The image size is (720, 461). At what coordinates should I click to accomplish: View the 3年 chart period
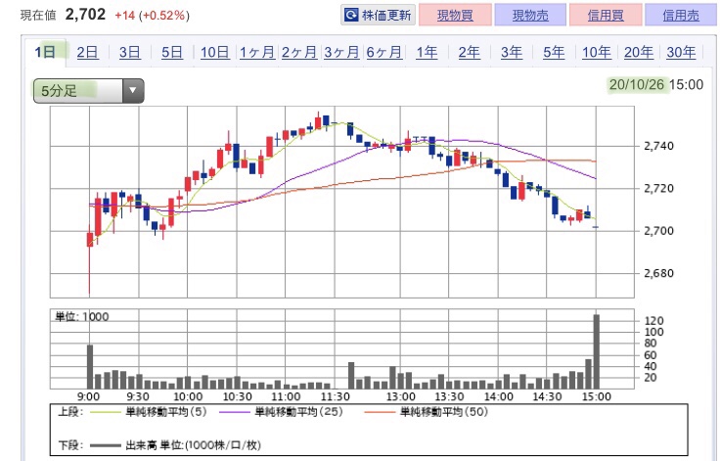tap(511, 52)
